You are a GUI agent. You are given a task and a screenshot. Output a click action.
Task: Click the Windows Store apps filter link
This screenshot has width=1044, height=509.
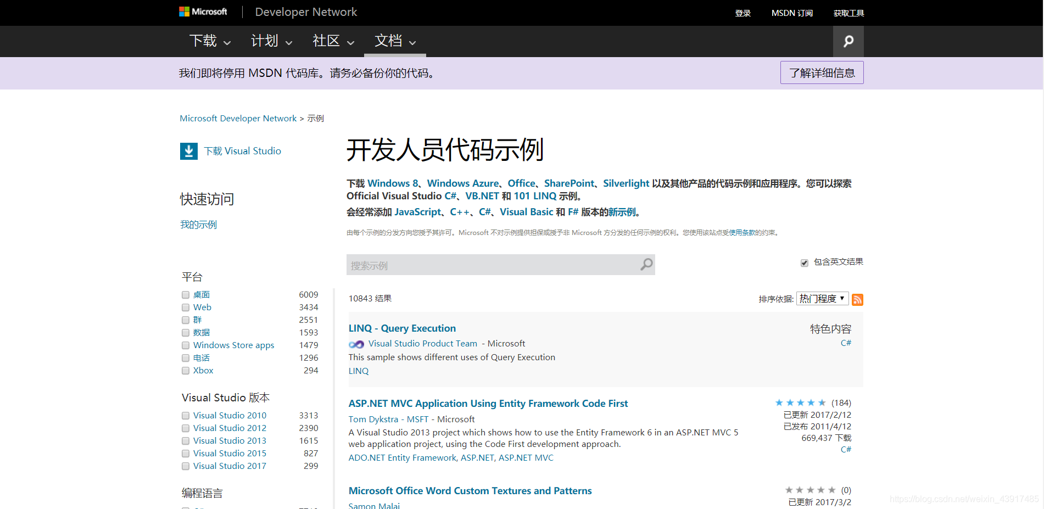233,345
